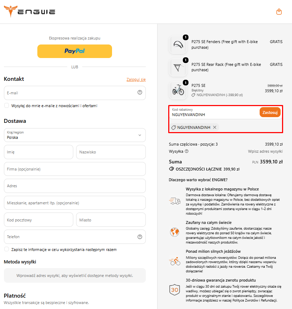This screenshot has height=309, width=292.
Task: Click the P275 SE bike thumbnail
Action: click(x=178, y=90)
